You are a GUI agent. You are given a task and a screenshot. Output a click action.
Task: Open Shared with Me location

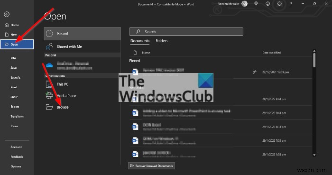pyautogui.click(x=82, y=46)
